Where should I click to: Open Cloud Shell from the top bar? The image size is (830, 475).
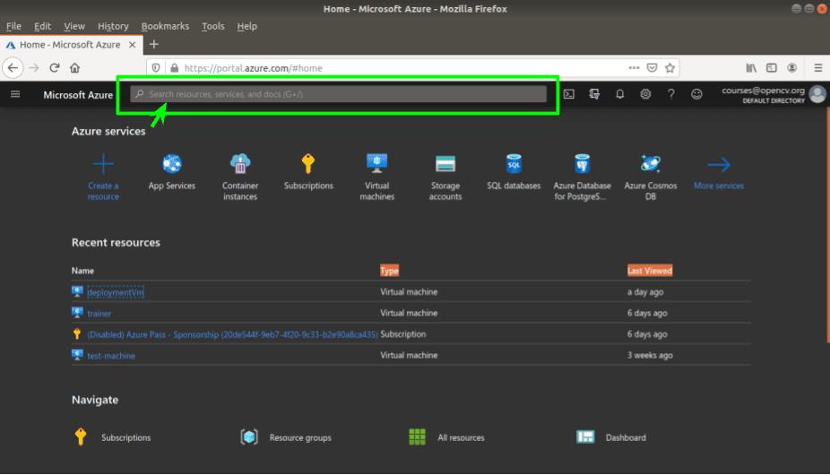(x=569, y=94)
